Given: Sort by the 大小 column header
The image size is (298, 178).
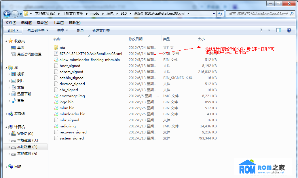Looking at the screenshot, I should point(201,39).
